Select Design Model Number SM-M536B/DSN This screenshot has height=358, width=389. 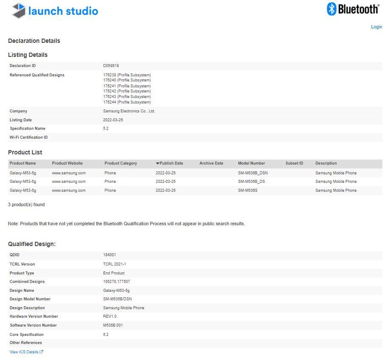117,299
